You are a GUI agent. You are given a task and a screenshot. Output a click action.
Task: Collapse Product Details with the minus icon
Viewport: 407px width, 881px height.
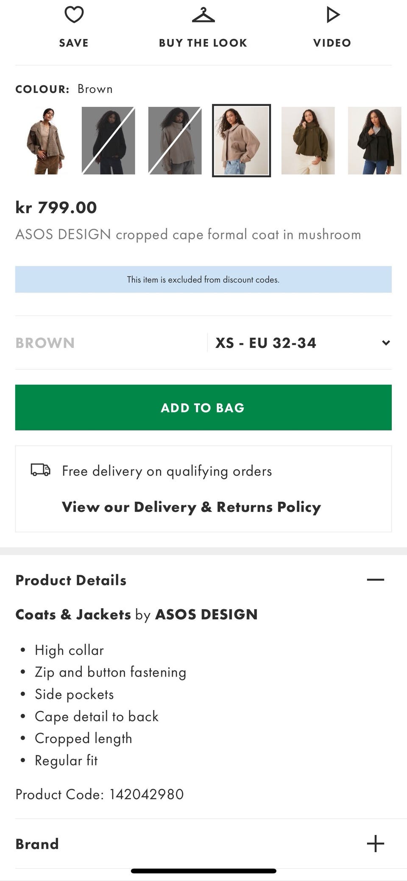(375, 579)
